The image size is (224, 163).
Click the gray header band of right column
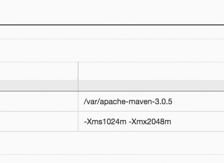coord(151,85)
